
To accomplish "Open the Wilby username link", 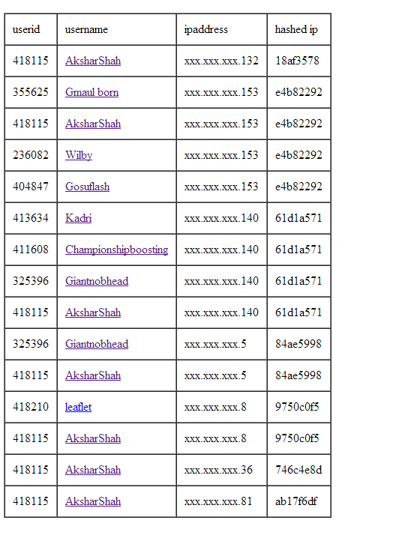I will [x=79, y=155].
